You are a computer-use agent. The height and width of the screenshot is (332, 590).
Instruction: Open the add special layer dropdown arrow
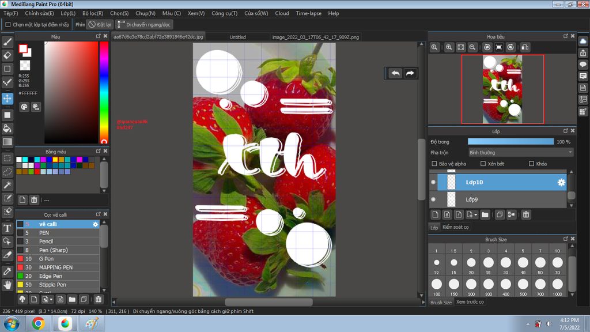pyautogui.click(x=475, y=214)
